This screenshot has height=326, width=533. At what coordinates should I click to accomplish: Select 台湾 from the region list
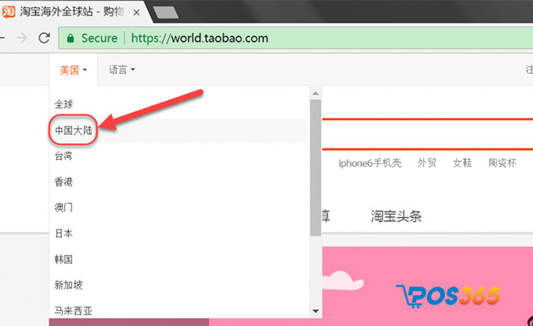click(178, 156)
